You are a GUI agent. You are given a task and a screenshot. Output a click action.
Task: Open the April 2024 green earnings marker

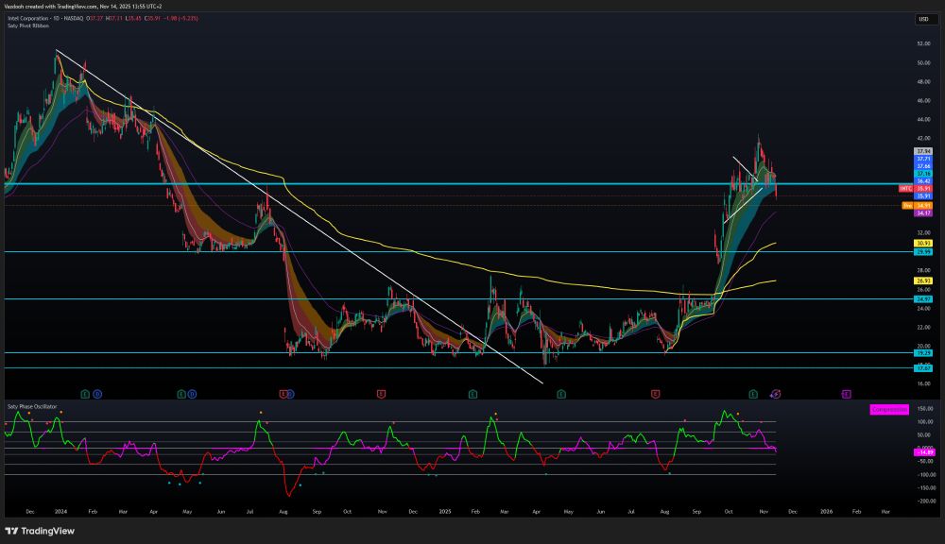(x=180, y=394)
